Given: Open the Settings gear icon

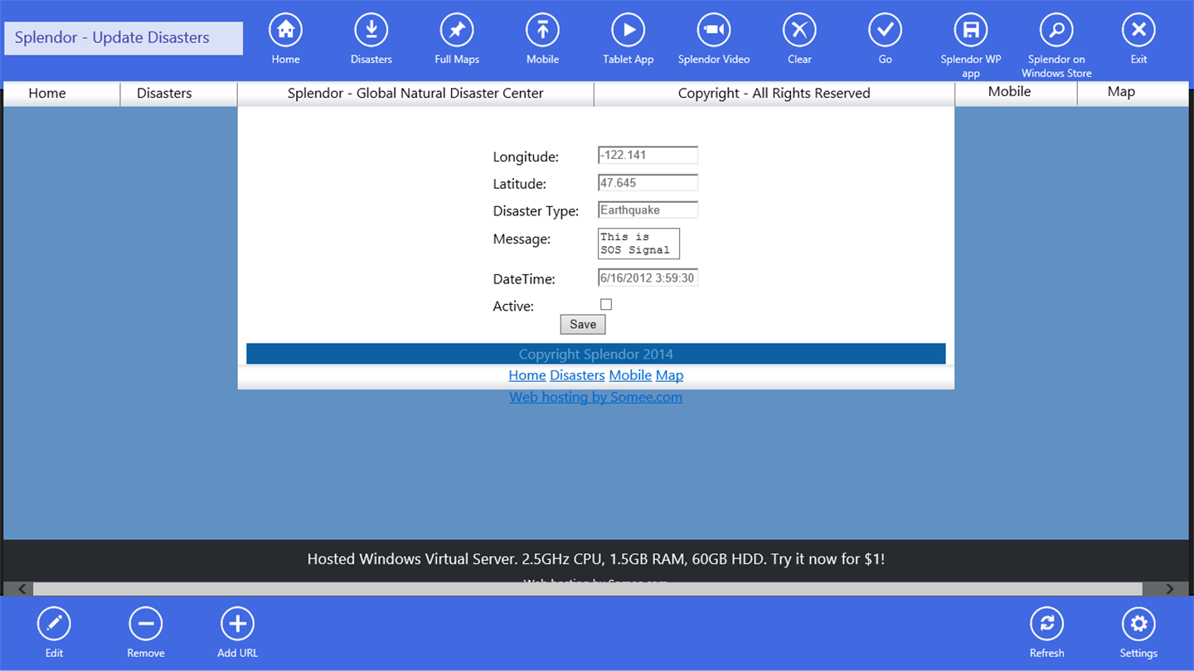Looking at the screenshot, I should [1138, 624].
